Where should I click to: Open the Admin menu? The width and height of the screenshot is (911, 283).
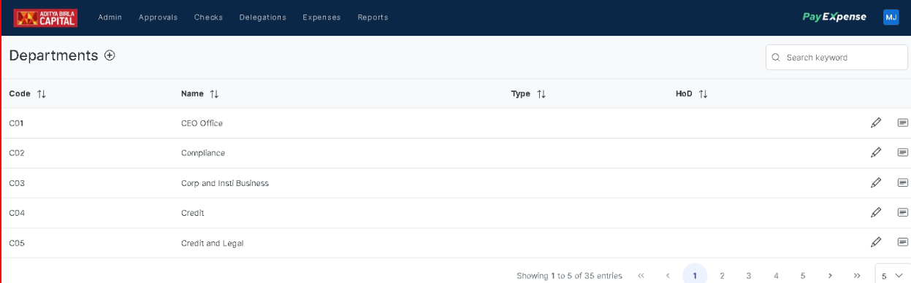110,18
